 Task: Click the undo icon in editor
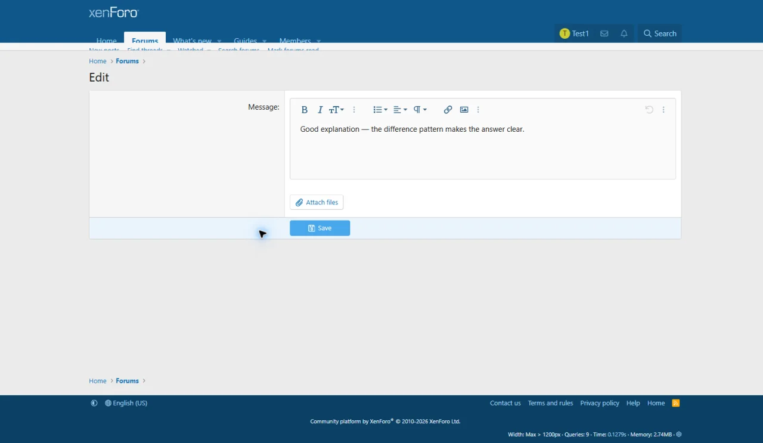[x=649, y=110]
